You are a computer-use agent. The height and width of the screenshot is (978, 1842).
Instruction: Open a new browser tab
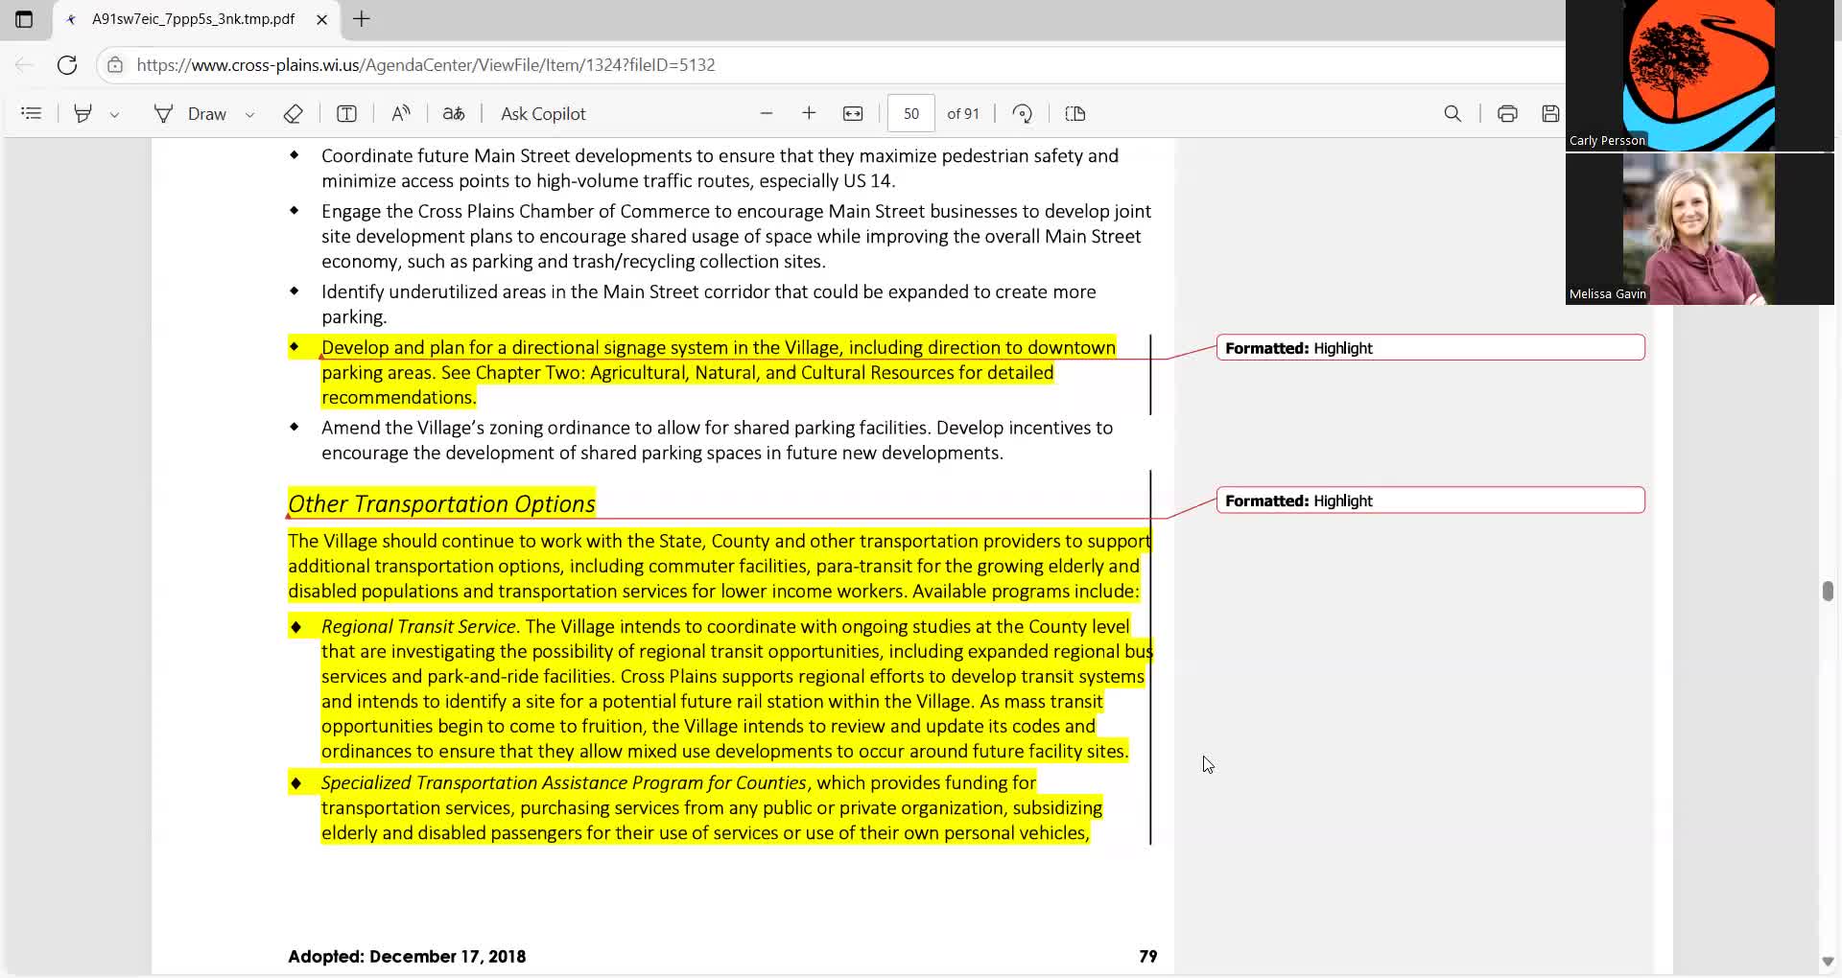tap(362, 19)
